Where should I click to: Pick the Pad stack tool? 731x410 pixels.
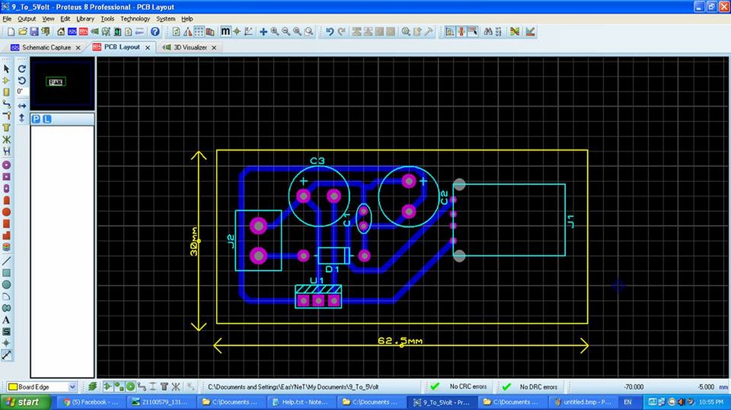pyautogui.click(x=6, y=247)
